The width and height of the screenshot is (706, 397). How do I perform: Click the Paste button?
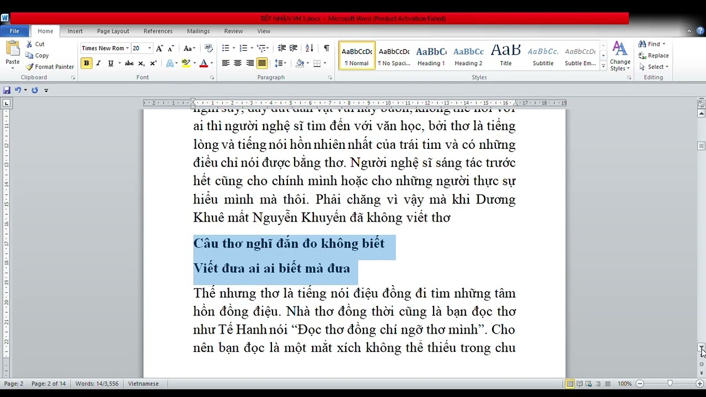point(12,53)
